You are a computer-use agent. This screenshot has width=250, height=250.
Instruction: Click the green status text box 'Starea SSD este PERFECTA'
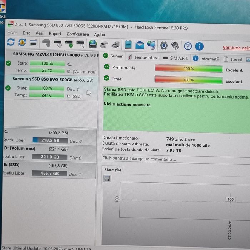[x=176, y=110]
